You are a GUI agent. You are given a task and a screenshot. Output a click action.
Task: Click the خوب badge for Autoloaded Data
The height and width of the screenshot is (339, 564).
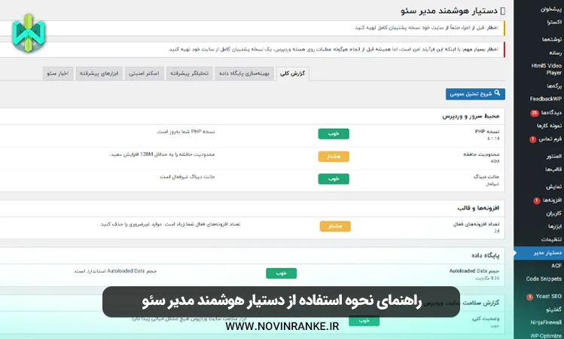[x=282, y=273]
